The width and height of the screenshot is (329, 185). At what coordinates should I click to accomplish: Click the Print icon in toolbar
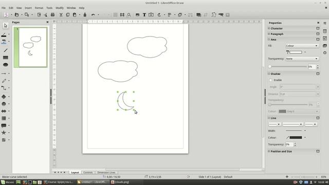click(52, 15)
